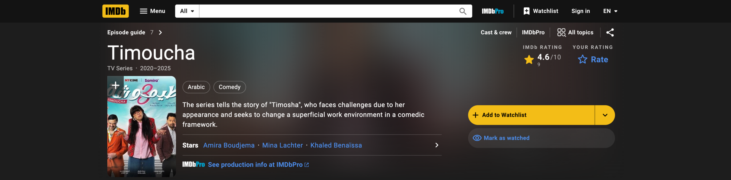Click the Amira Boudjema star link

pos(229,145)
